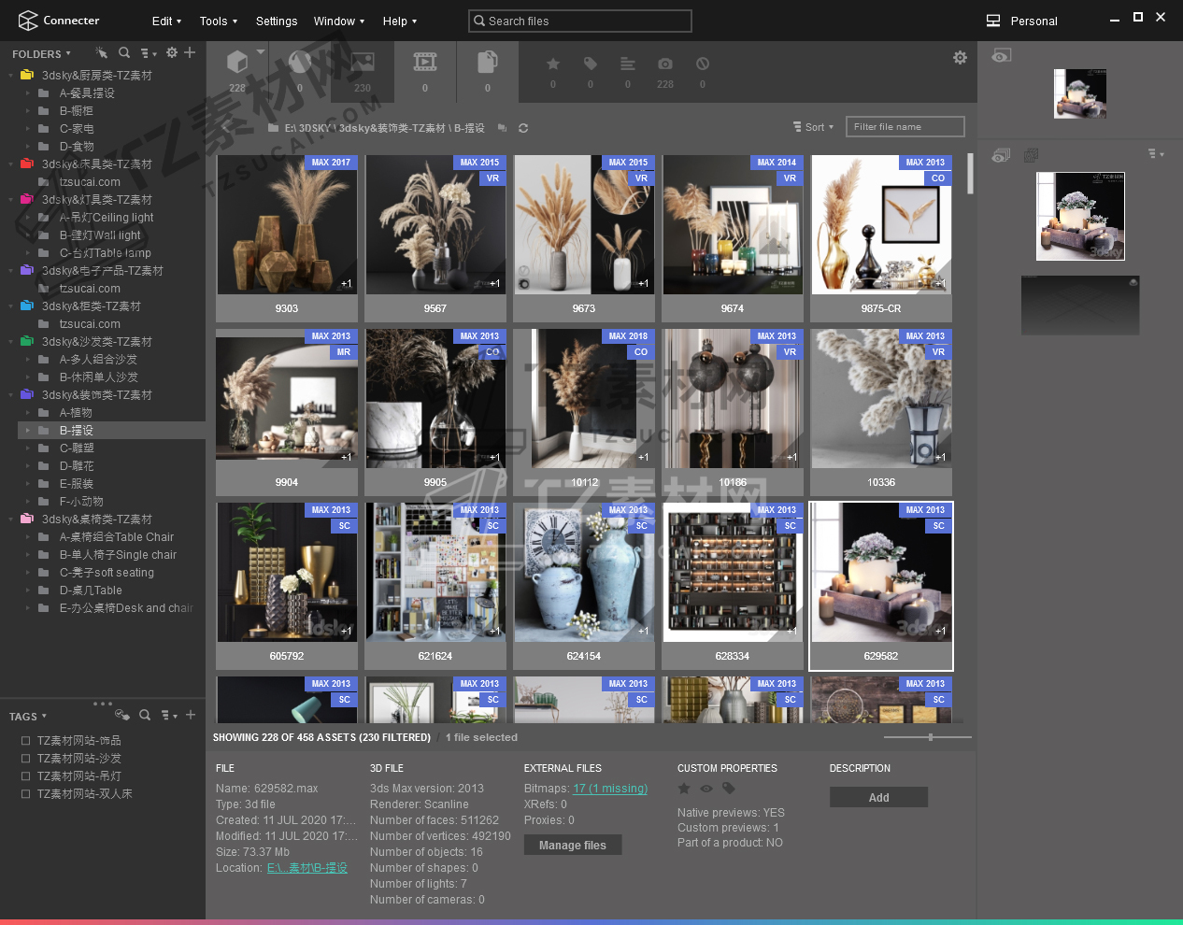Viewport: 1183px width, 925px height.
Task: Check the TZ素材网站-饰品 tag checkbox
Action: (26, 741)
